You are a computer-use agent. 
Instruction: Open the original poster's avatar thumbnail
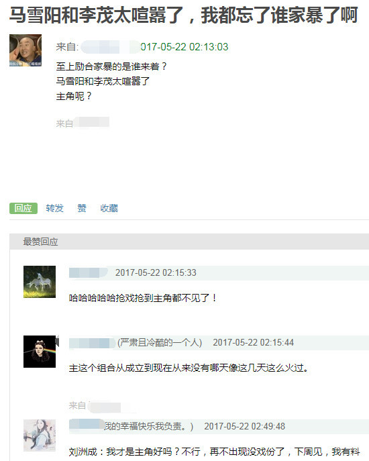pos(25,50)
